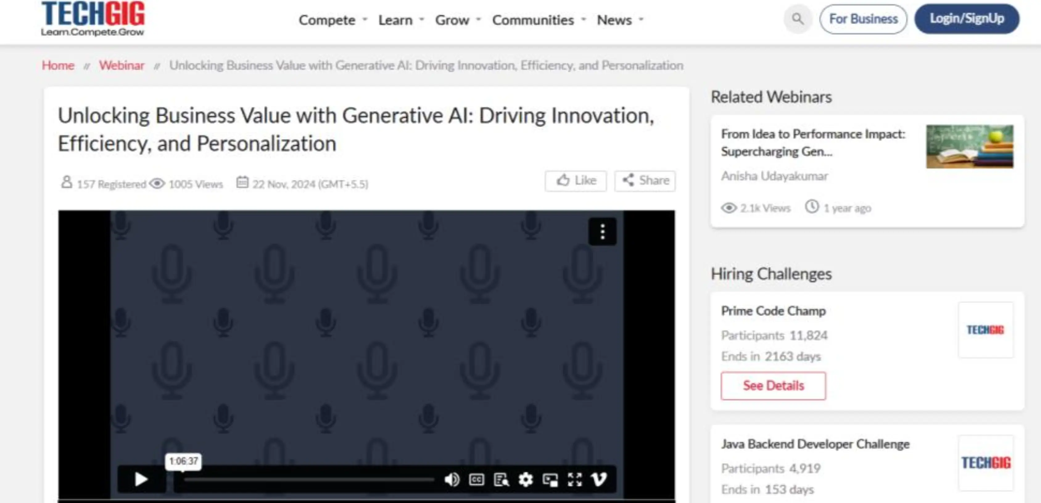This screenshot has width=1041, height=503.
Task: Toggle picture-in-picture mode
Action: pyautogui.click(x=550, y=480)
